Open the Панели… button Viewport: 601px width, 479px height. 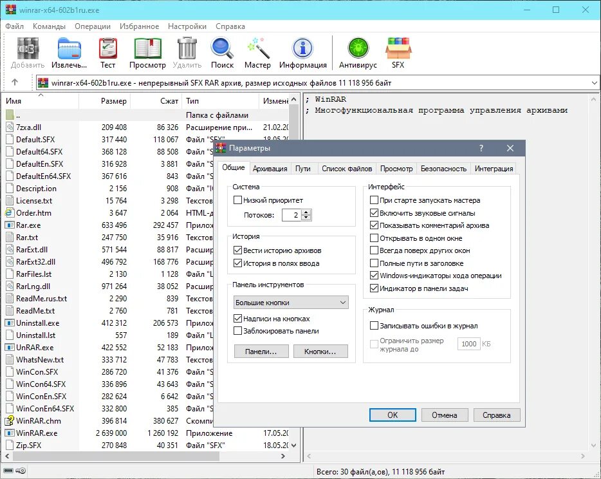(x=261, y=352)
